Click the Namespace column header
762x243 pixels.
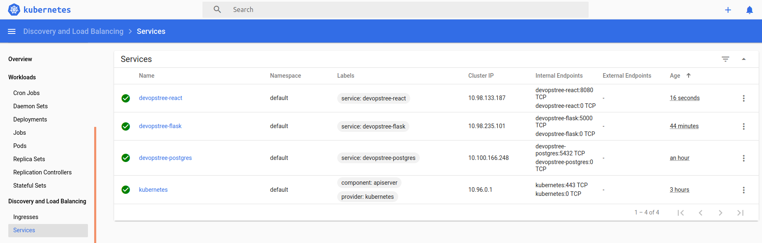285,76
